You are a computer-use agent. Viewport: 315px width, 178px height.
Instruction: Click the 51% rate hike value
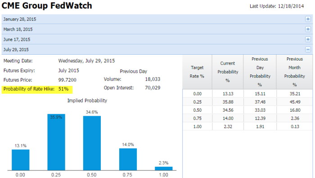pos(63,89)
